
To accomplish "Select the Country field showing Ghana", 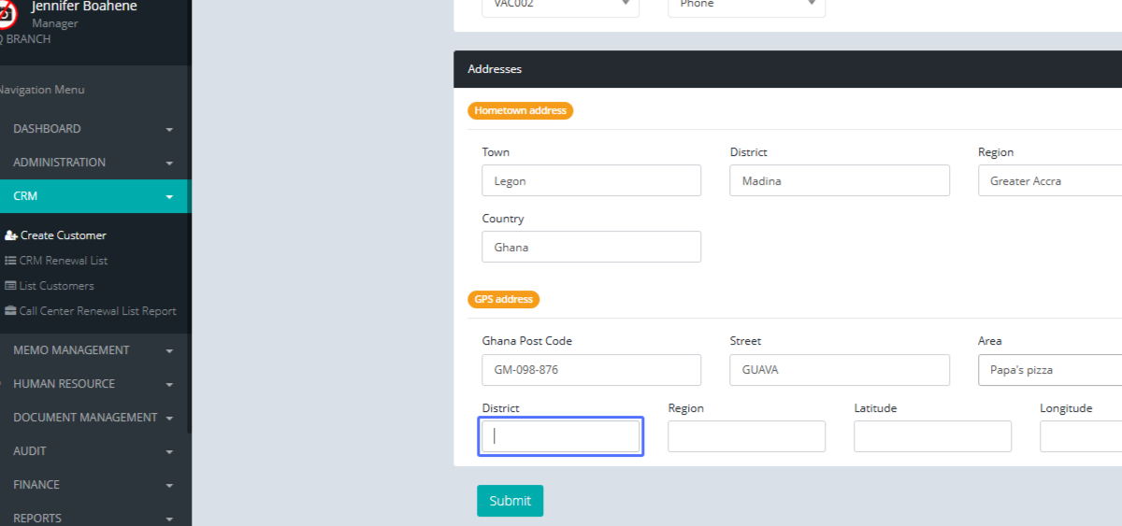I will point(591,248).
